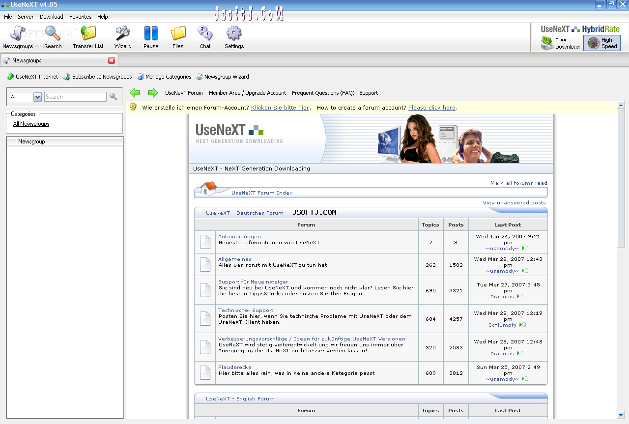629x424 pixels.
Task: Open the Ankündigungen forum
Action: click(239, 236)
